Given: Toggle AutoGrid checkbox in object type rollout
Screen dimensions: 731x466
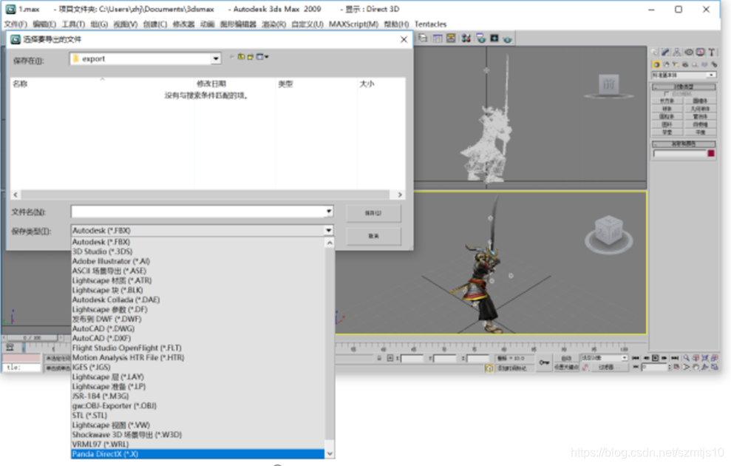Looking at the screenshot, I should (x=666, y=94).
